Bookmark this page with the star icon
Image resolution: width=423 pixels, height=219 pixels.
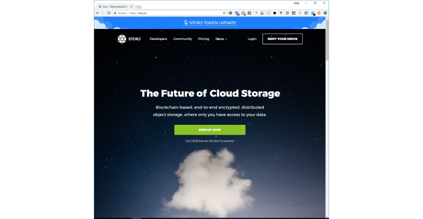(x=224, y=13)
